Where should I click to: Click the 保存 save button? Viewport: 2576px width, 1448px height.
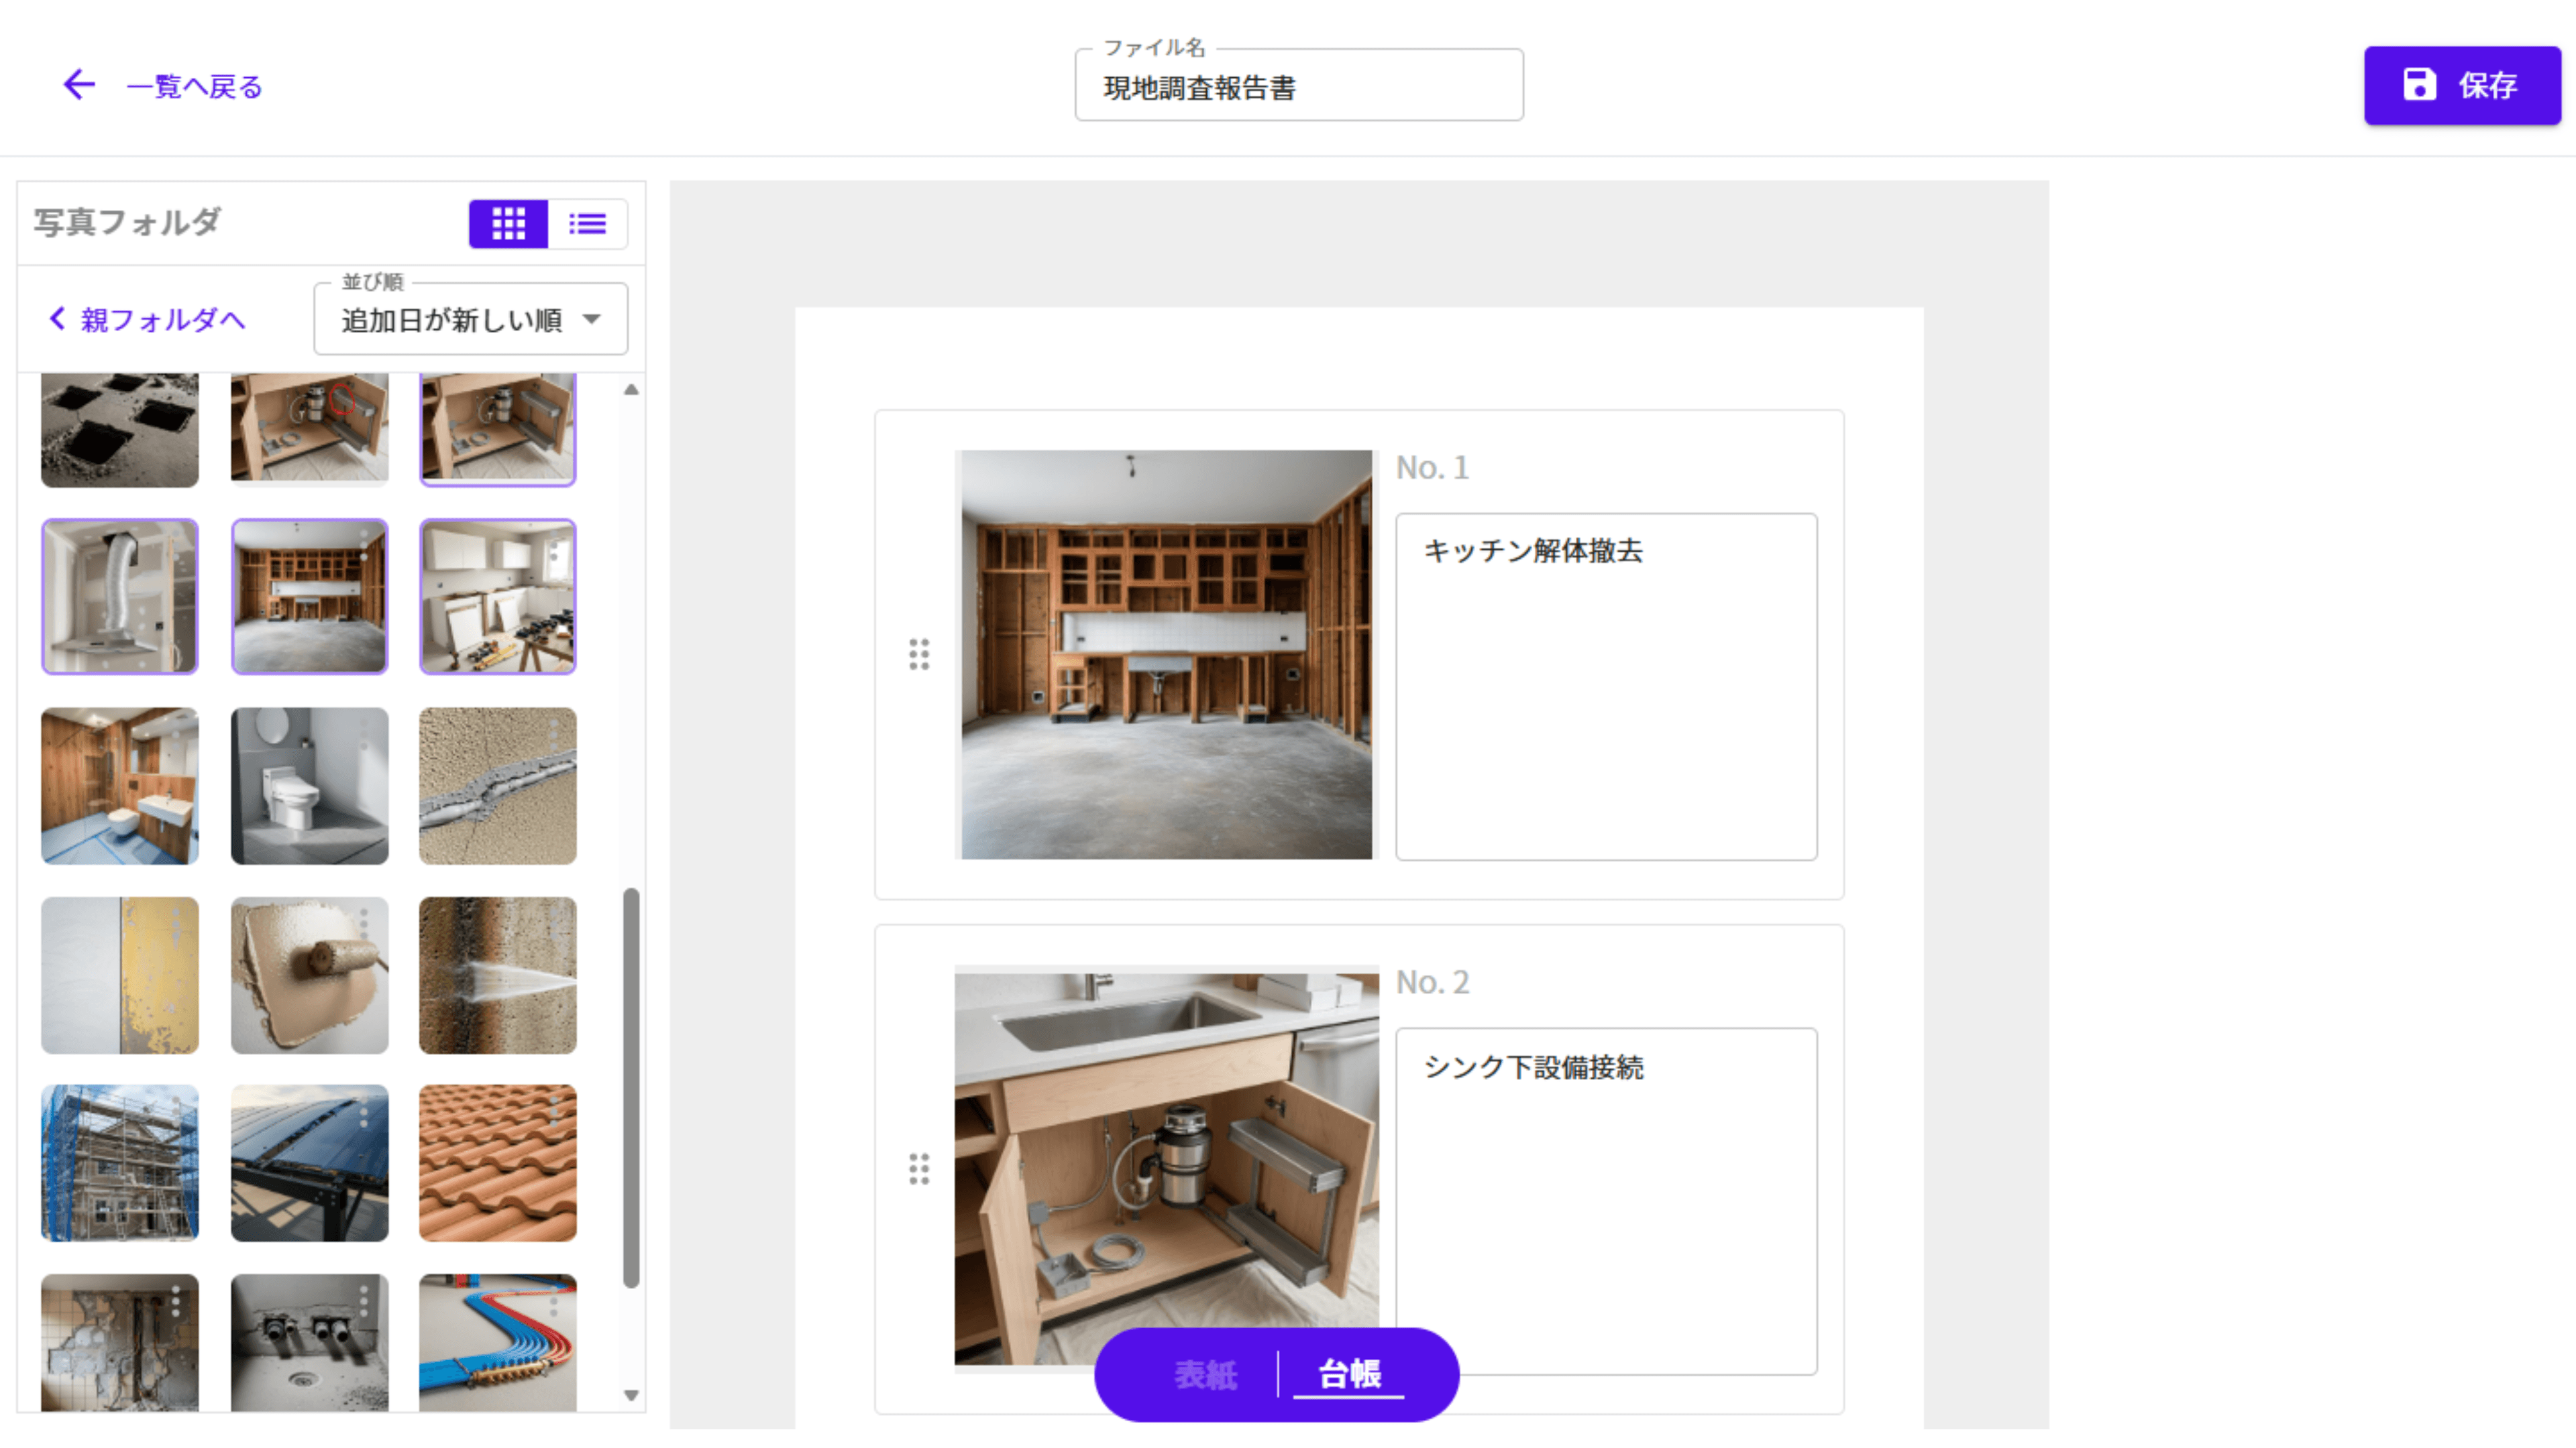pos(2462,85)
